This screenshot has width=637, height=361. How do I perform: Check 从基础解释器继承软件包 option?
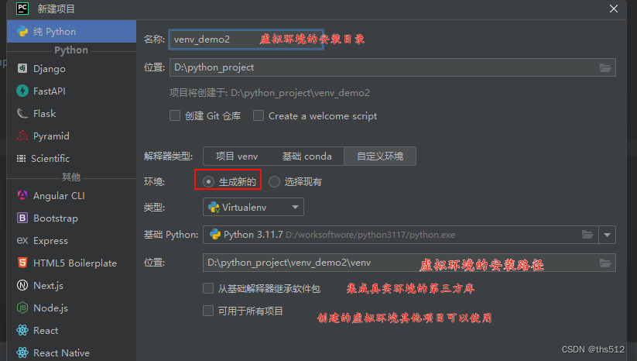click(x=208, y=289)
